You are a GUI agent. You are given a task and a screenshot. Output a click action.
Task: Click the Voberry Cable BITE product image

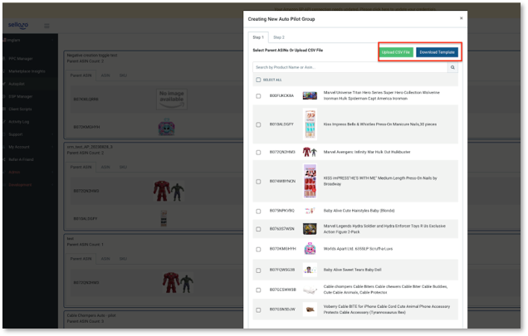tap(310, 309)
